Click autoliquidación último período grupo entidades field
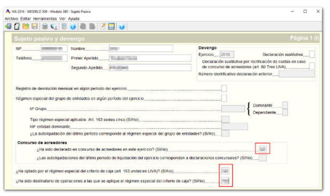 [x=225, y=134]
